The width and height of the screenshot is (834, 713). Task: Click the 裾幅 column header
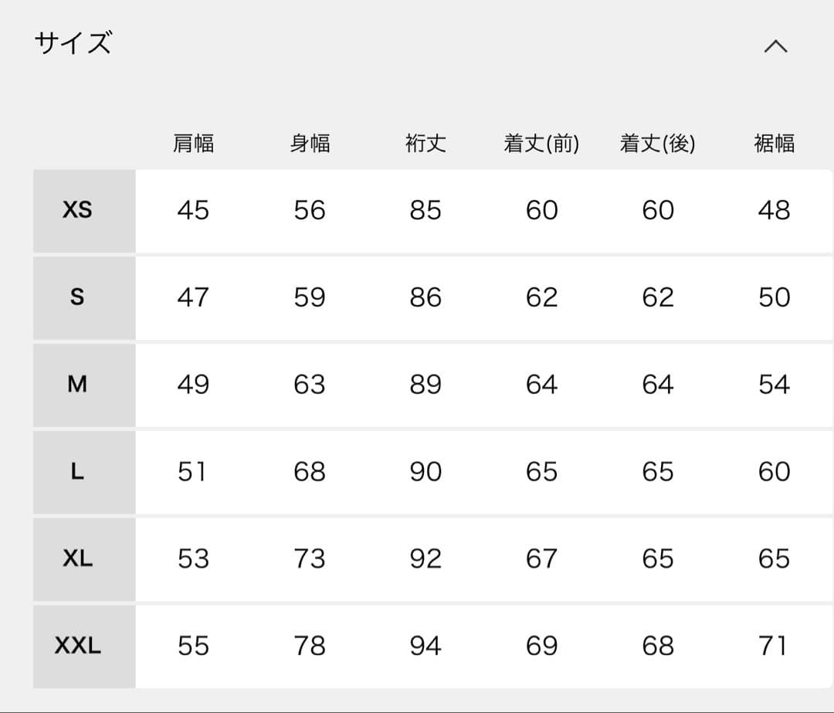773,143
